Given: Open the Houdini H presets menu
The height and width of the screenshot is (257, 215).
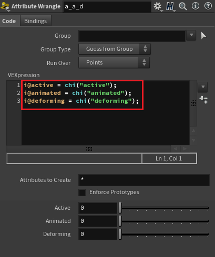Looking at the screenshot, I should click(170, 6).
